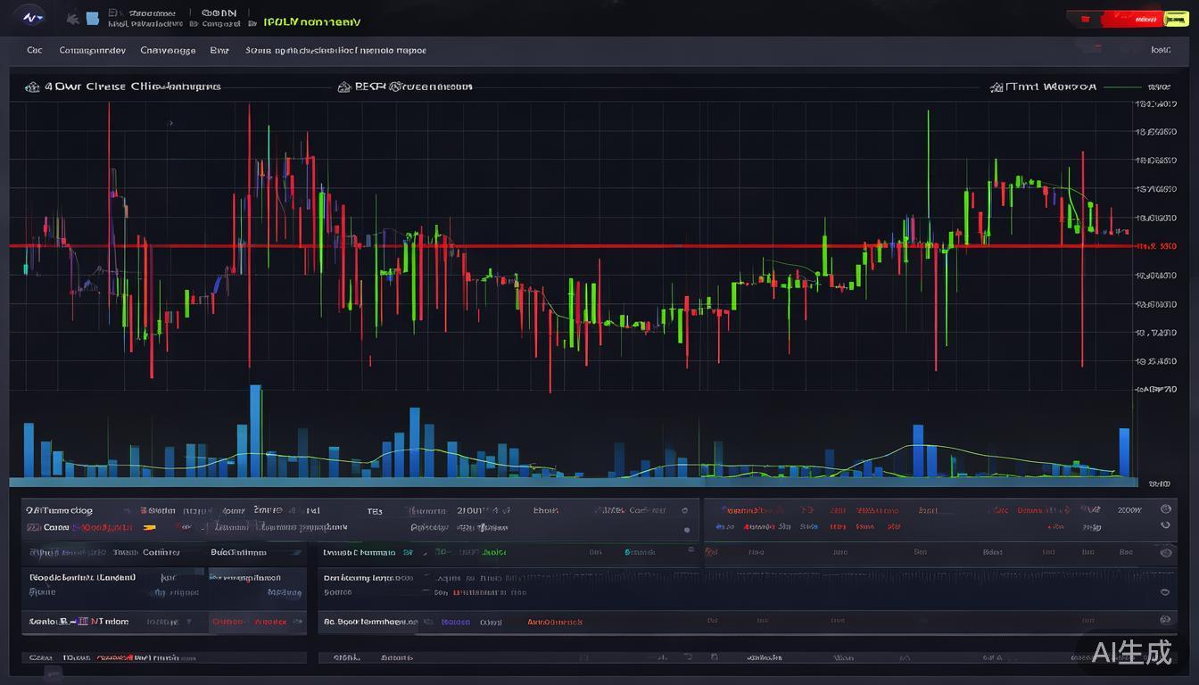
Task: Expand the dropdown in the lower-left filter panel
Action: 295,552
